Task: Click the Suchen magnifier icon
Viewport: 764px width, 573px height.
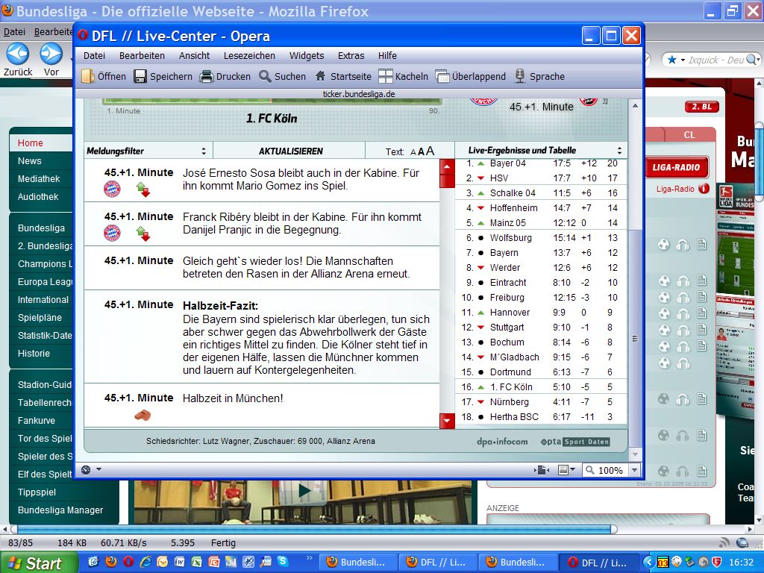Action: click(265, 77)
